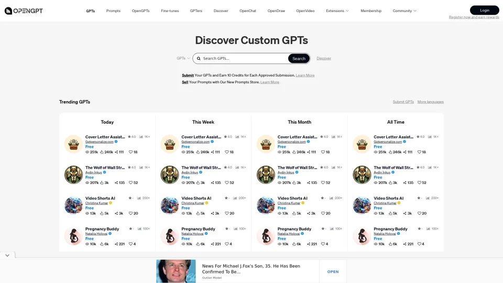Collapse the ad banner with the chevron
The width and height of the screenshot is (503, 283).
point(7,255)
